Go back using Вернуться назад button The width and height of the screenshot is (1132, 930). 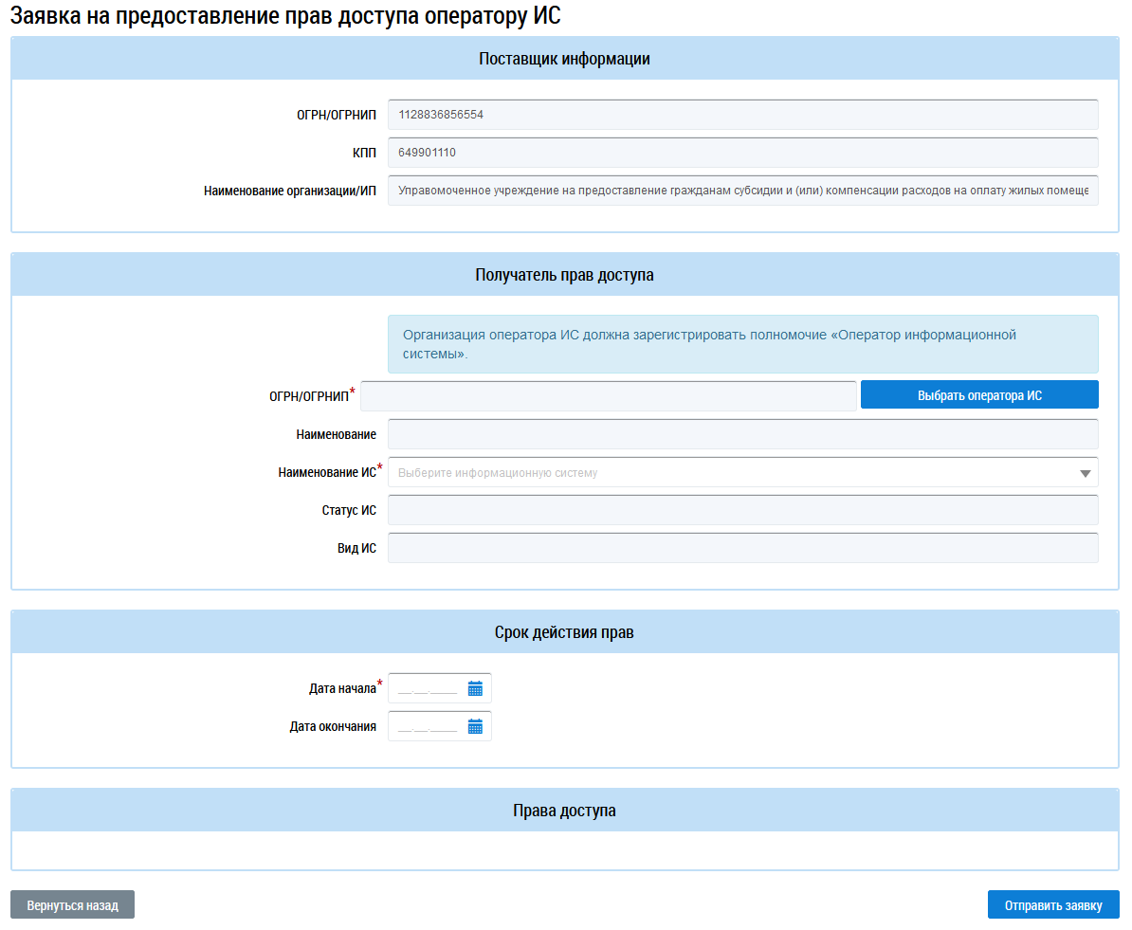(x=72, y=905)
